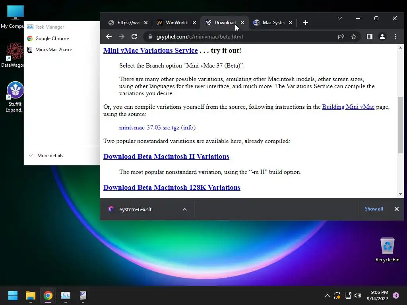Open the Chrome profile avatar menu
The height and width of the screenshot is (305, 407).
click(x=382, y=37)
